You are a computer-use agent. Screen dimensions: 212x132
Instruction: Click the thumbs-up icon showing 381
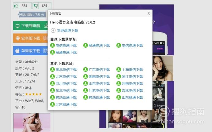pyautogui.click(x=16, y=6)
